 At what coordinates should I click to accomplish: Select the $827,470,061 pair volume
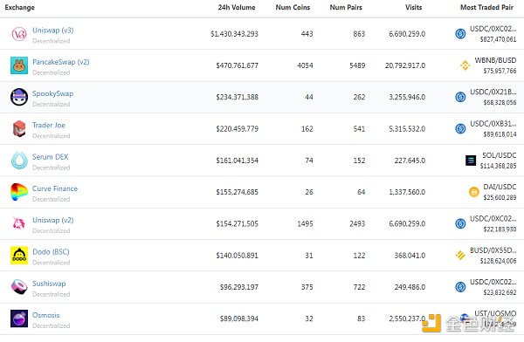click(498, 39)
